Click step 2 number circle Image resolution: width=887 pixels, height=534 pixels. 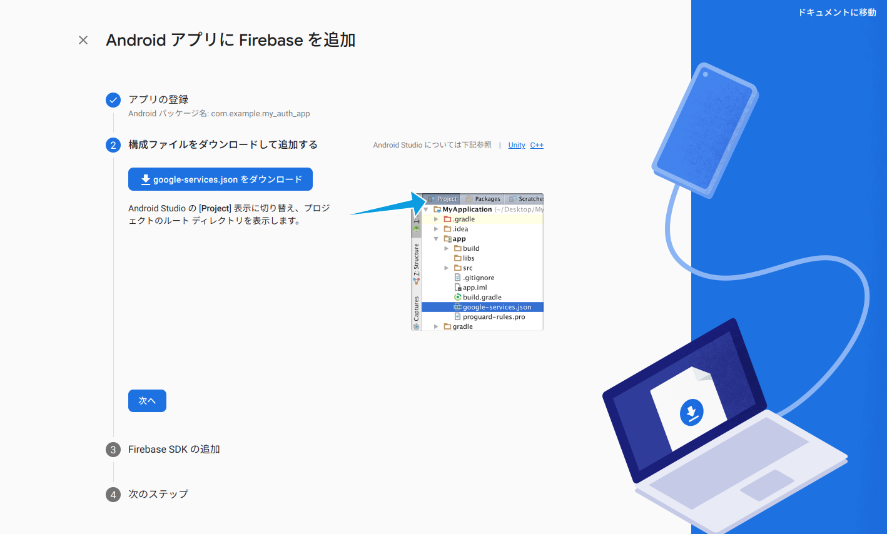113,145
